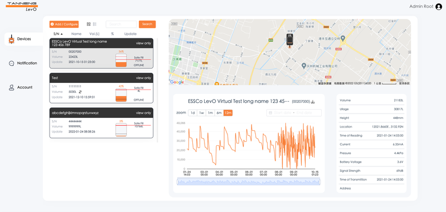Select the 1w zoom range
446x212 pixels.
point(201,112)
